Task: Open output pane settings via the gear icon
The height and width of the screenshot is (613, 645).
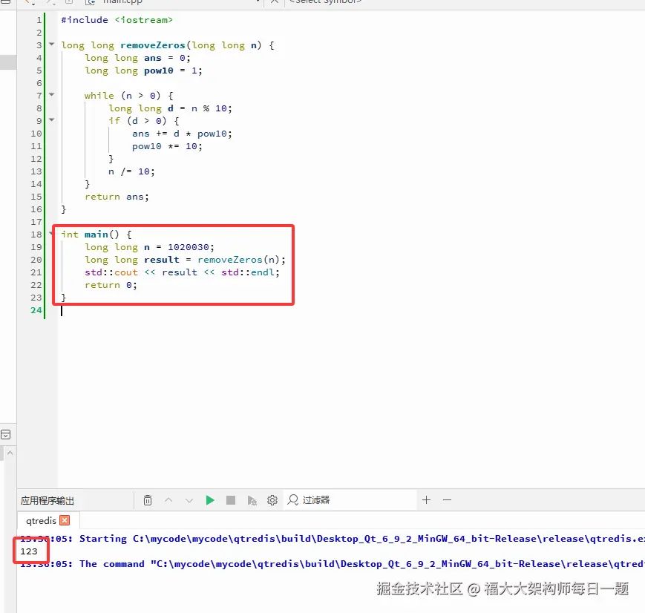Action: pos(272,500)
